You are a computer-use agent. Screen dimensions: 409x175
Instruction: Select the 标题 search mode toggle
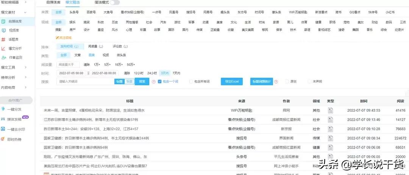coord(119,81)
